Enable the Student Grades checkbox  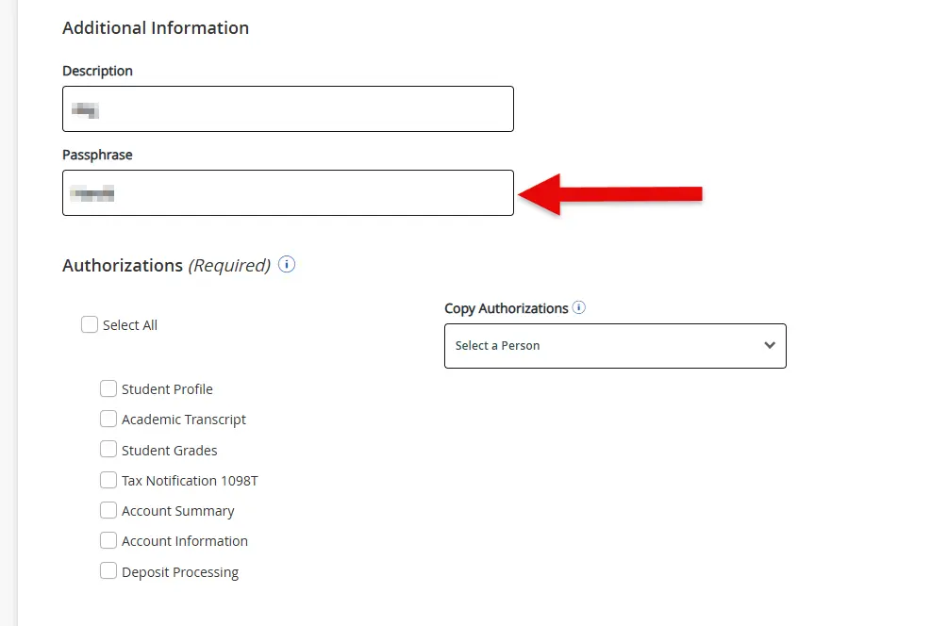(x=108, y=450)
